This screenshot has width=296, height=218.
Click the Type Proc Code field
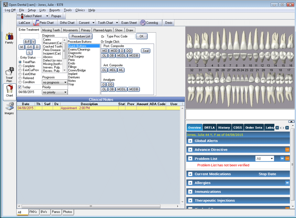point(120,36)
